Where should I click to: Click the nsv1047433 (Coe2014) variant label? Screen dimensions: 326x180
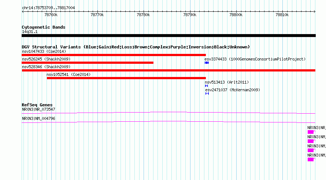pos(44,51)
